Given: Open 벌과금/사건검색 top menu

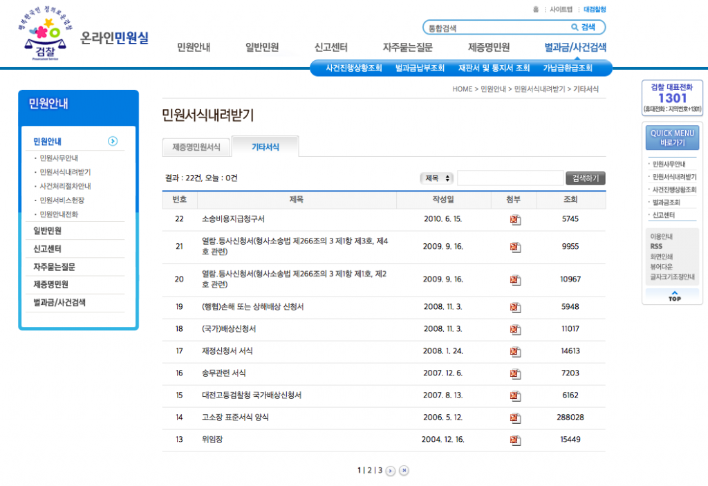Looking at the screenshot, I should pyautogui.click(x=575, y=47).
